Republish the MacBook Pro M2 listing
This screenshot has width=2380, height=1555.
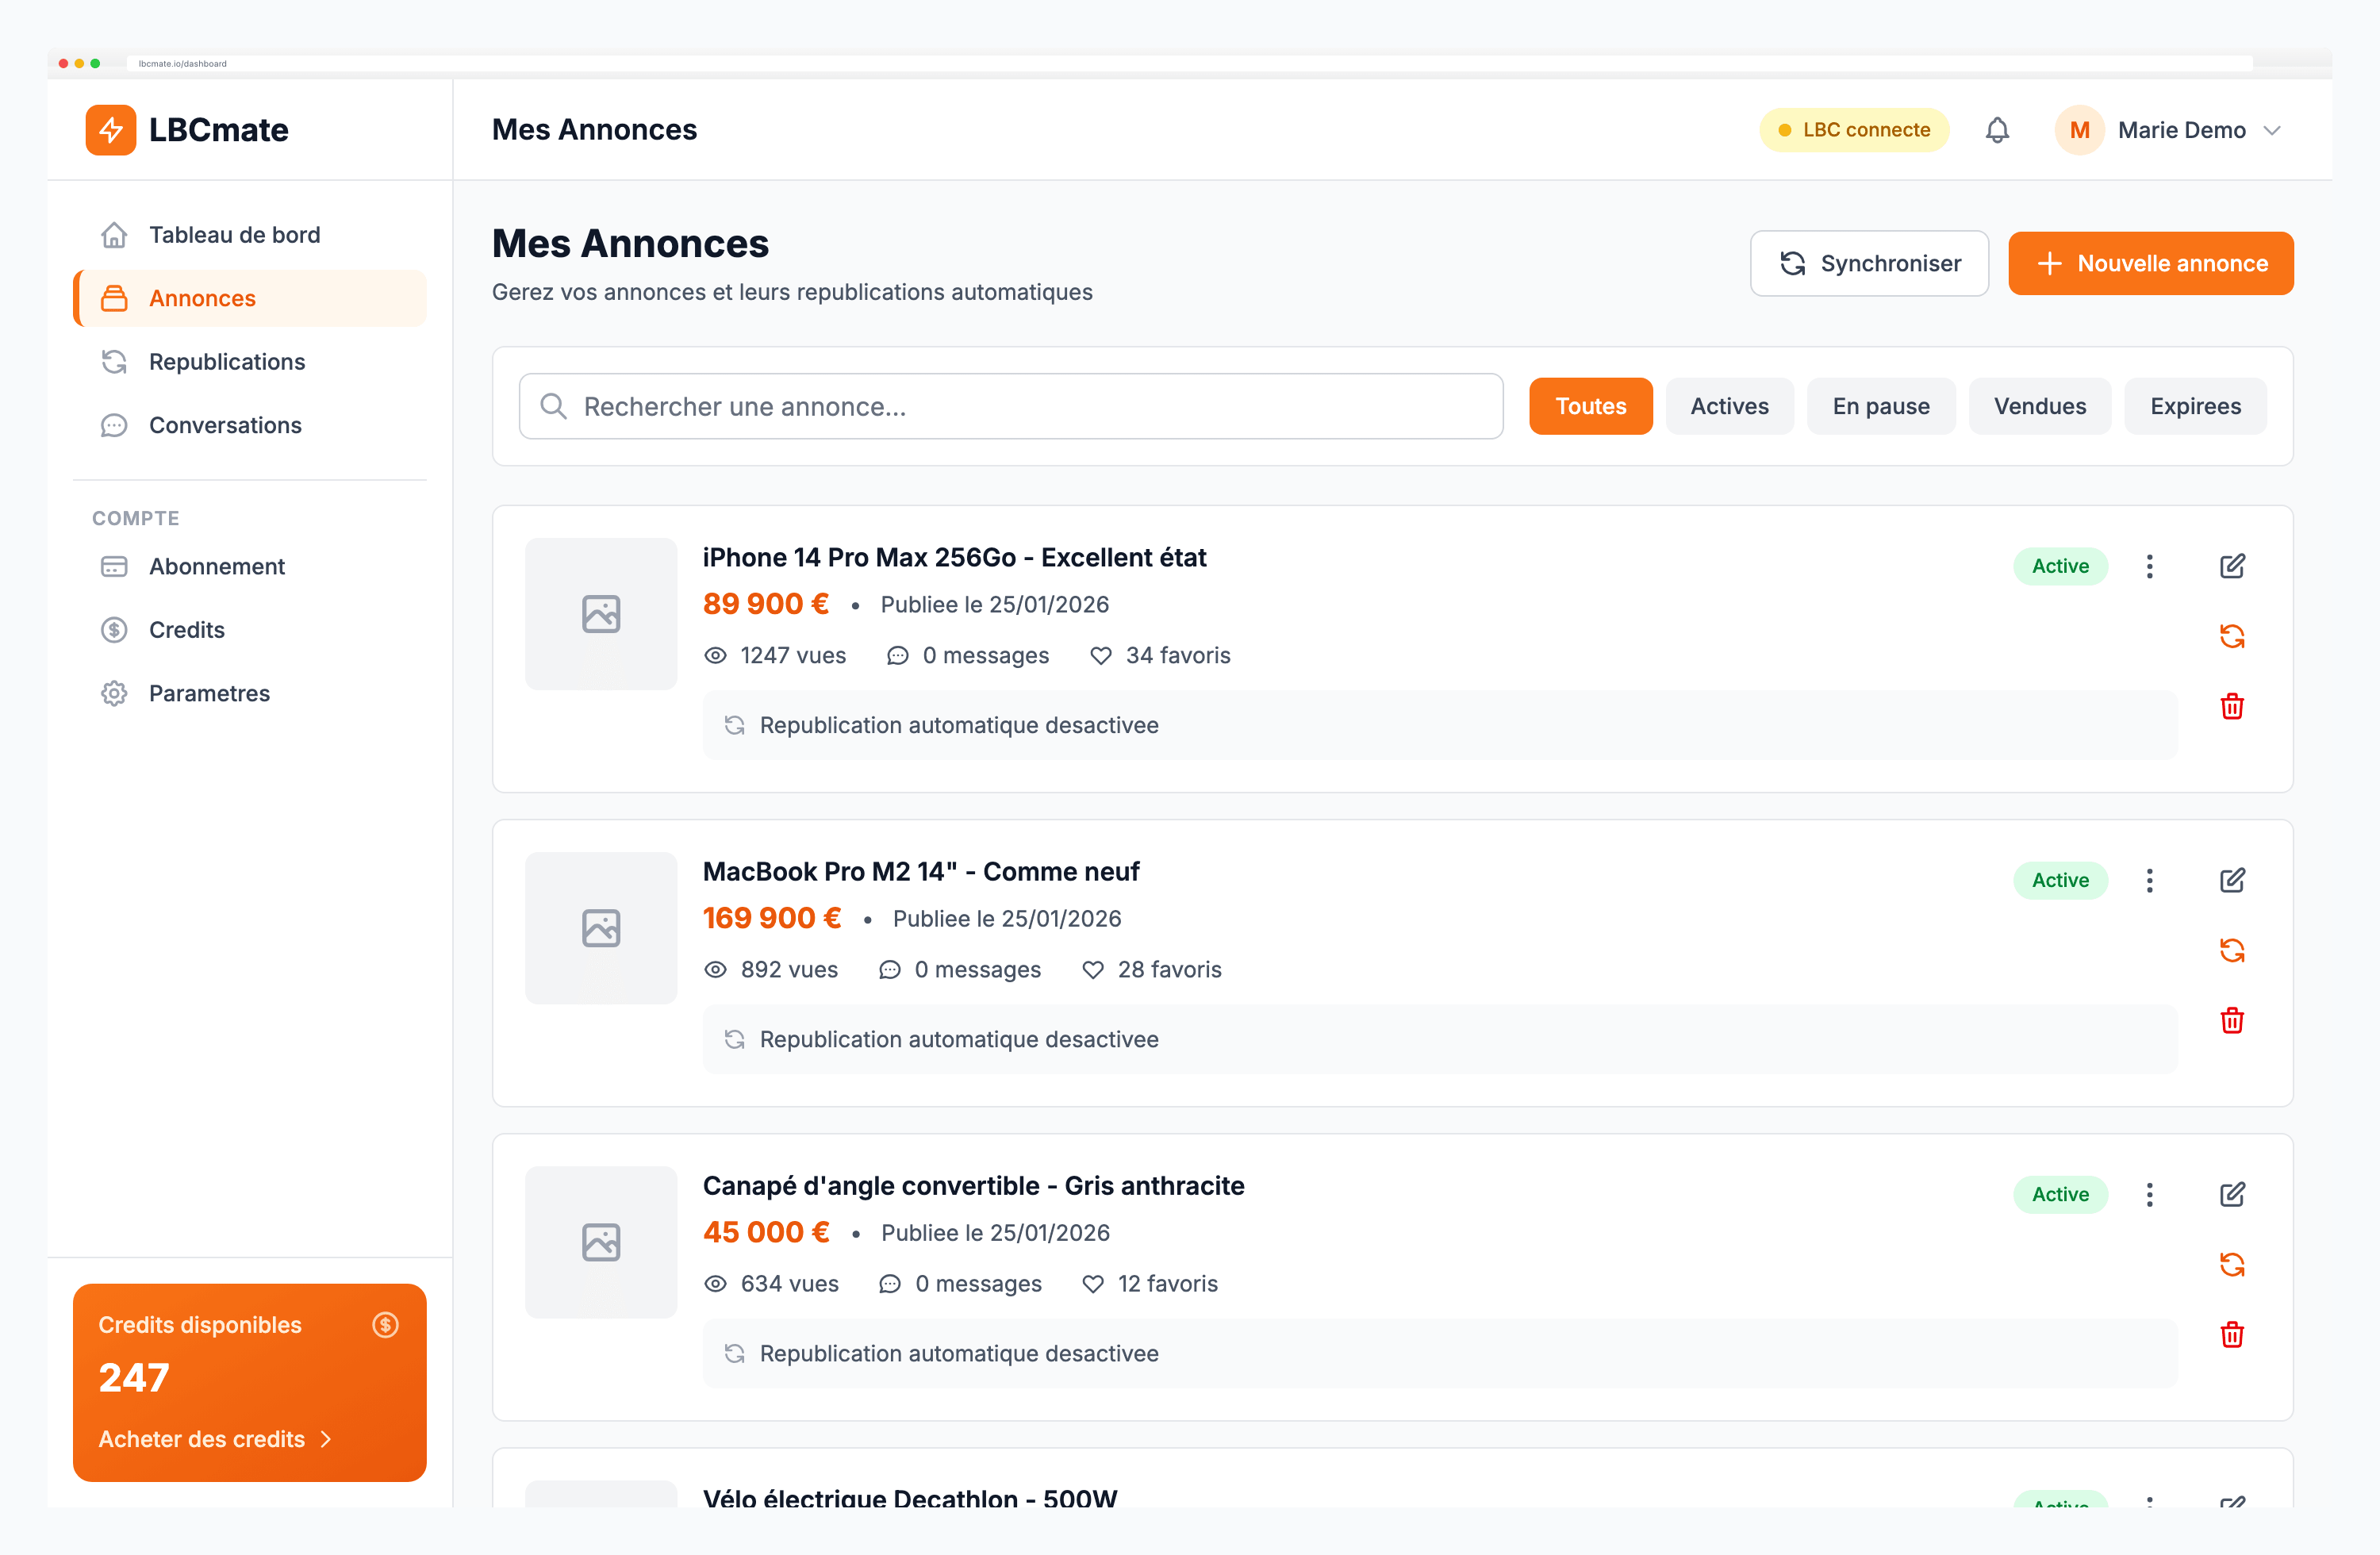click(x=2231, y=950)
